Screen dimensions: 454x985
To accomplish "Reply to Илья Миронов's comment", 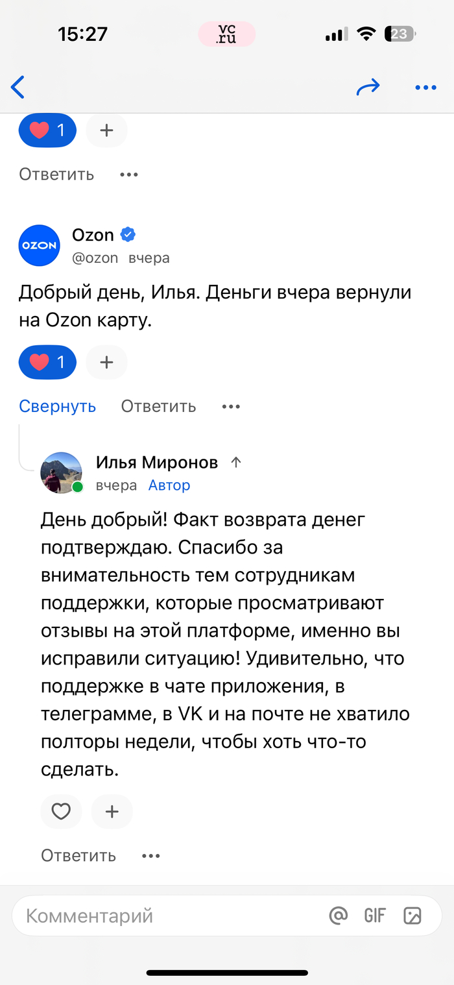I will [x=78, y=856].
